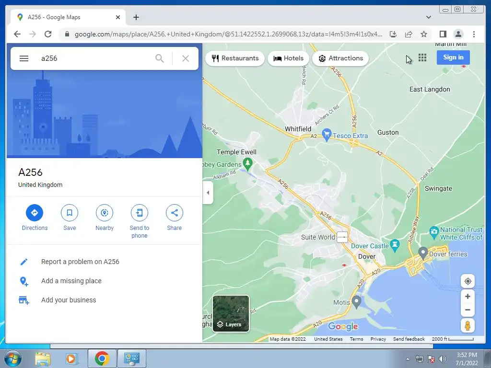
Task: Open the Tesco Extra map marker
Action: click(x=327, y=135)
